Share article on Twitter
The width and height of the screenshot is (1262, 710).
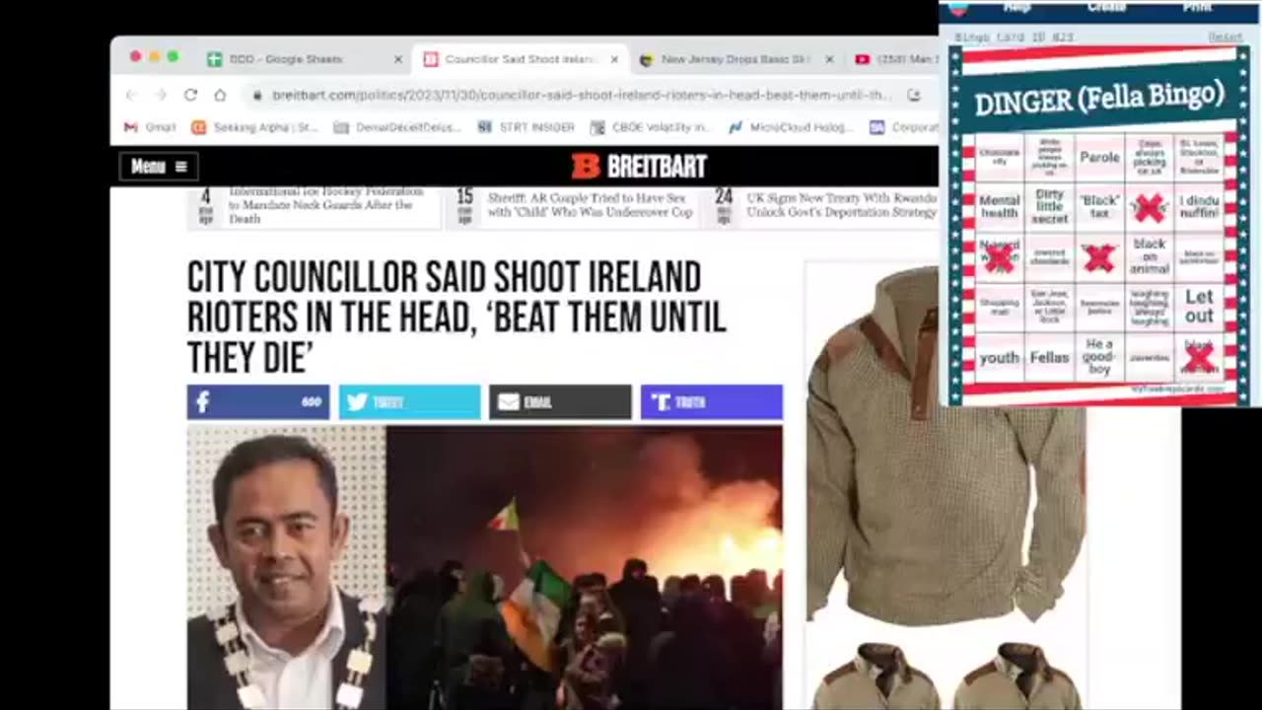pyautogui.click(x=410, y=402)
